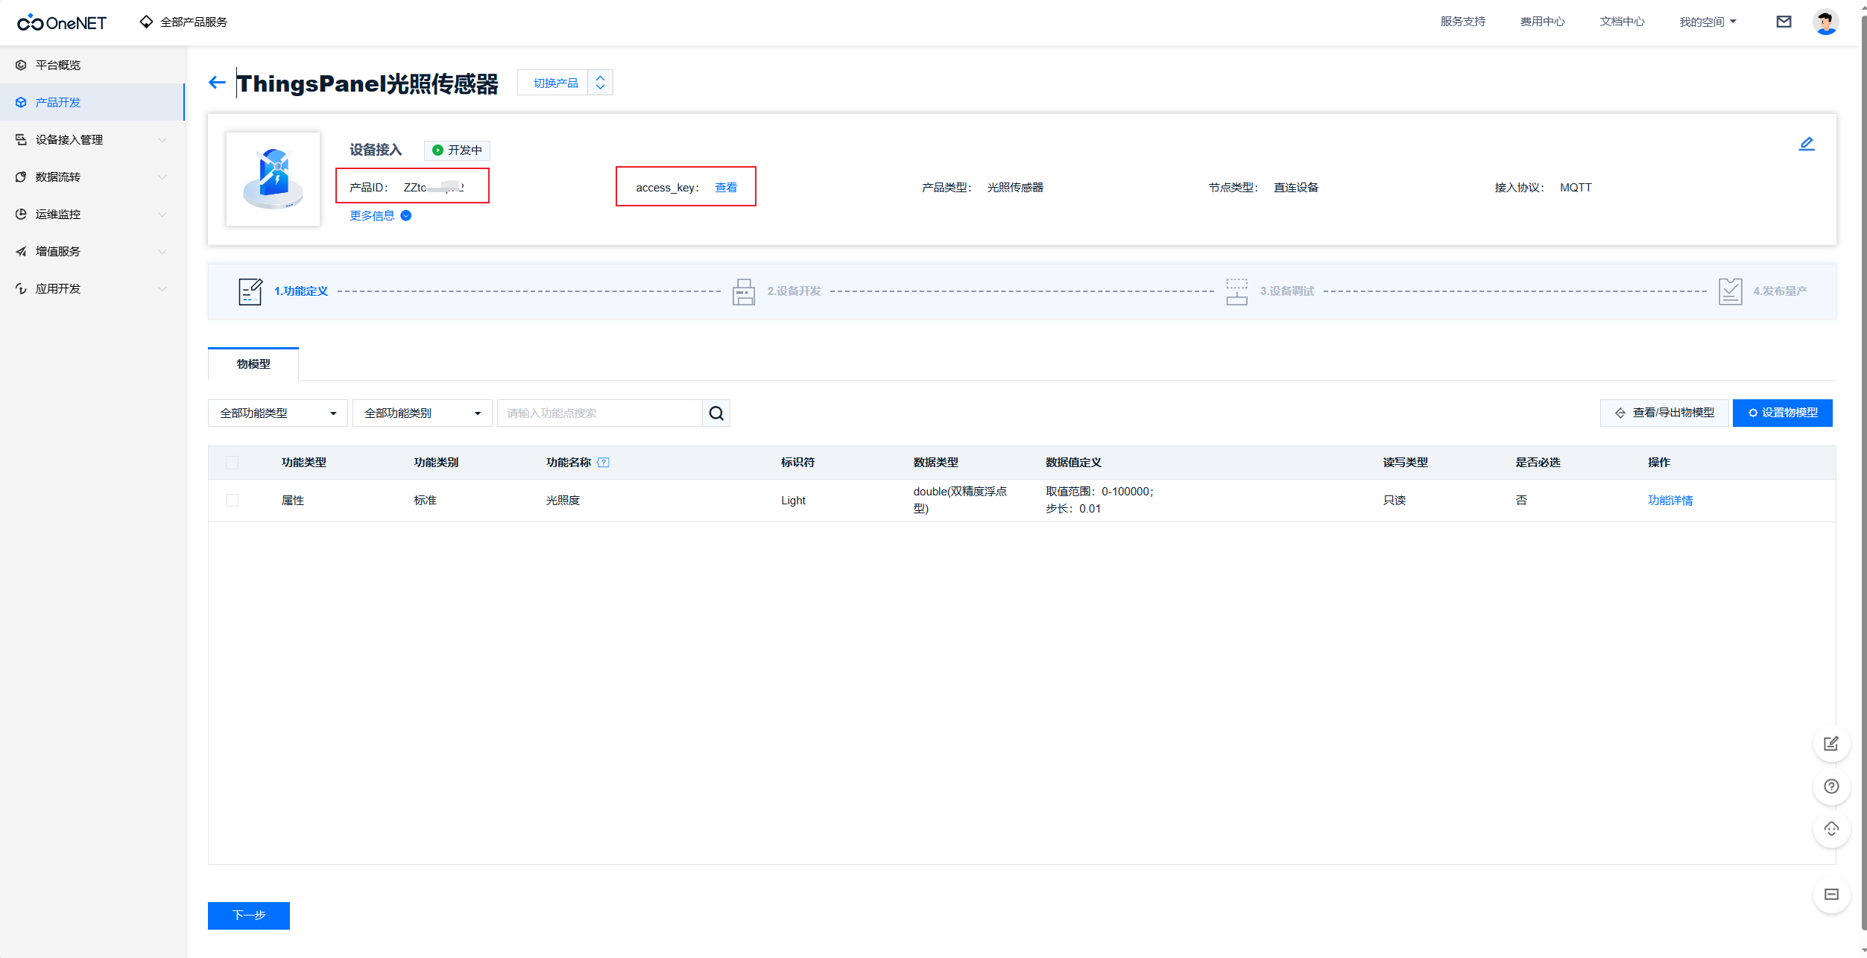Screen dimensions: 1867x958
Task: Open the 全部功能类别 dropdown
Action: click(422, 413)
